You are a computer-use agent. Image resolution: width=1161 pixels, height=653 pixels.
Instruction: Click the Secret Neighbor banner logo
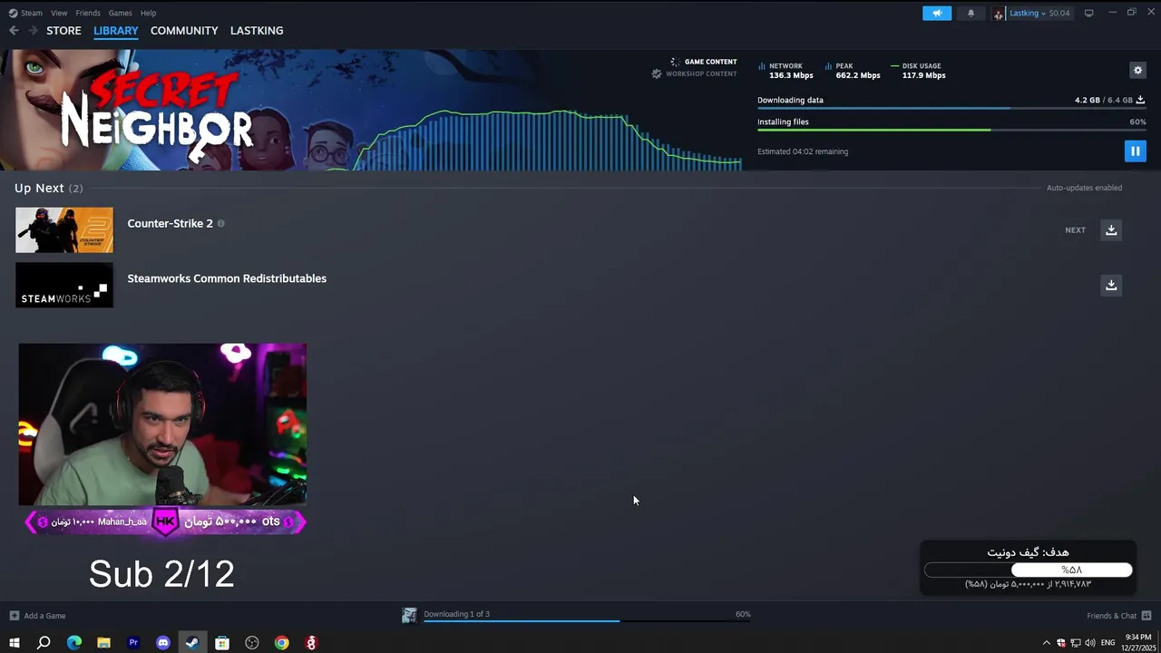tap(157, 116)
